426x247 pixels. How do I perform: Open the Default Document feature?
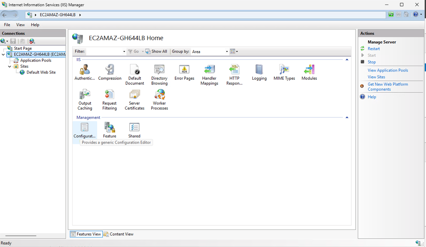point(134,72)
